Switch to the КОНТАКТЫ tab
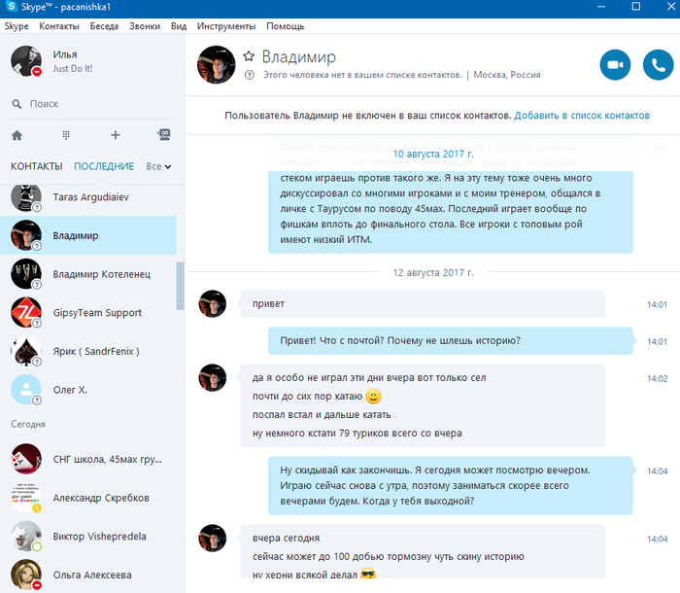680x593 pixels. pyautogui.click(x=37, y=166)
